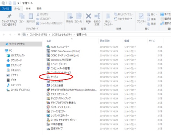Select ドライブのデフラグと最適化 icon

(x=48, y=103)
